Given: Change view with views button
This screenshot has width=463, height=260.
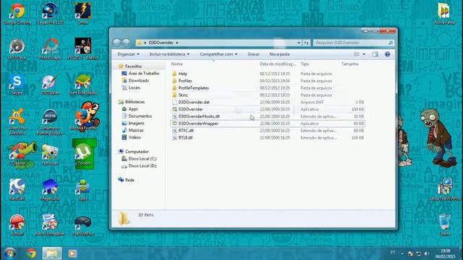Looking at the screenshot, I should (x=357, y=54).
